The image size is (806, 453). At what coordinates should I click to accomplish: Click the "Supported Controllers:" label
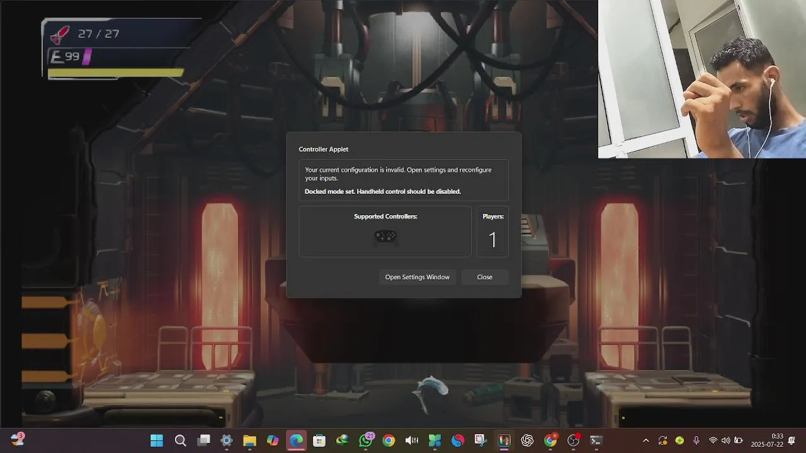[385, 216]
